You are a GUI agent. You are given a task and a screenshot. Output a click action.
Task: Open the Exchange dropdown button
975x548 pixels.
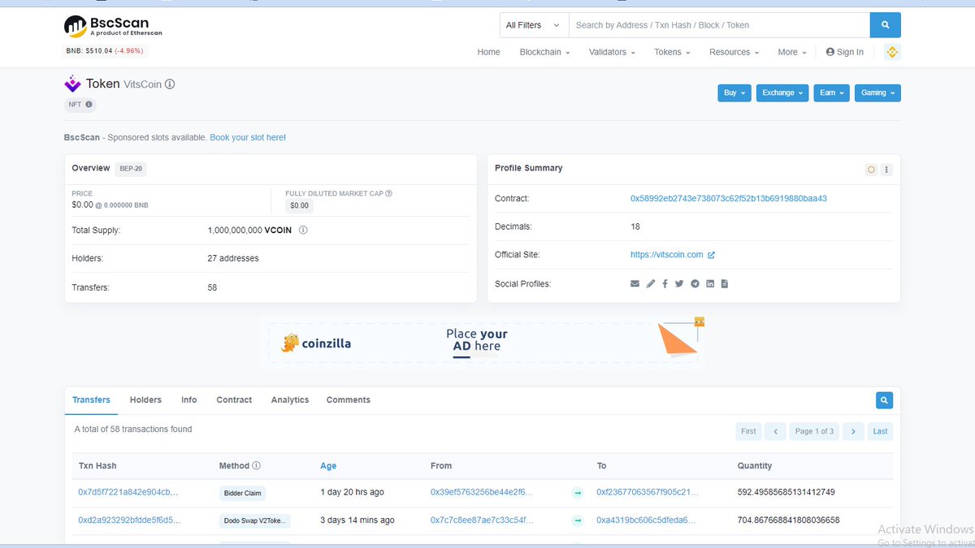point(782,93)
